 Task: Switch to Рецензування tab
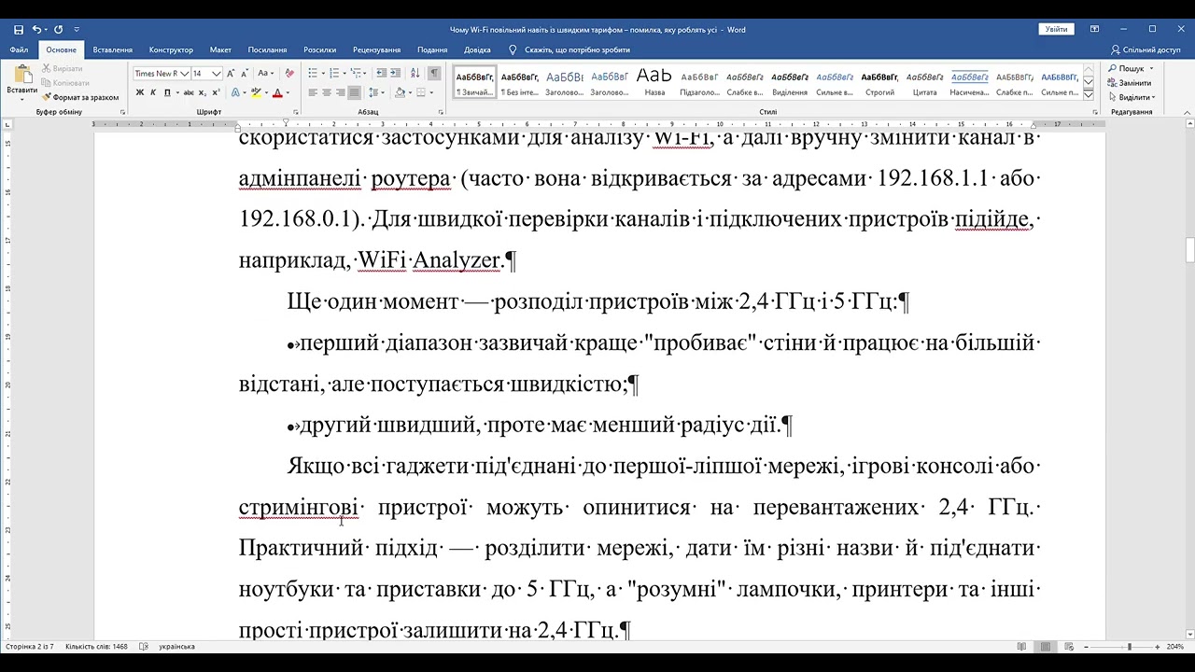pos(376,49)
